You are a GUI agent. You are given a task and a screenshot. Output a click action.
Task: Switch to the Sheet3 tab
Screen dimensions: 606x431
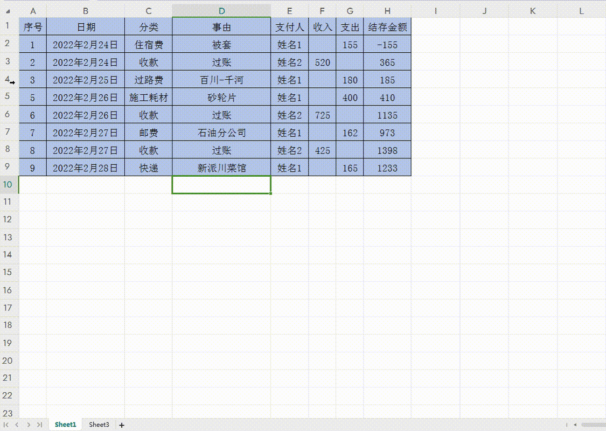[x=99, y=425]
